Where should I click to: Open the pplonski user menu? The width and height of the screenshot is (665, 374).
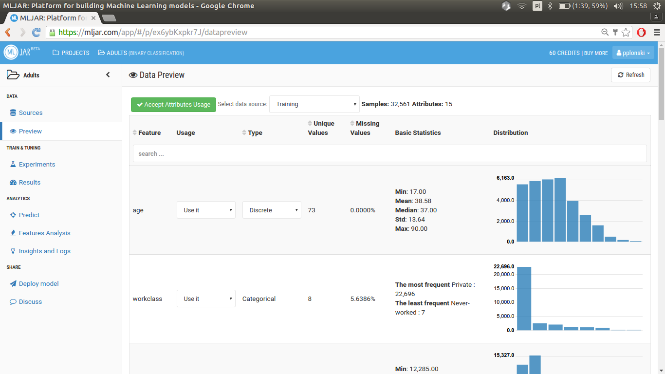coord(632,53)
